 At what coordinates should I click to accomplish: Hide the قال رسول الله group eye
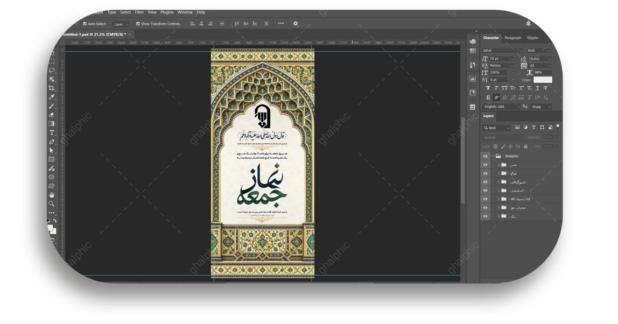coord(485,199)
